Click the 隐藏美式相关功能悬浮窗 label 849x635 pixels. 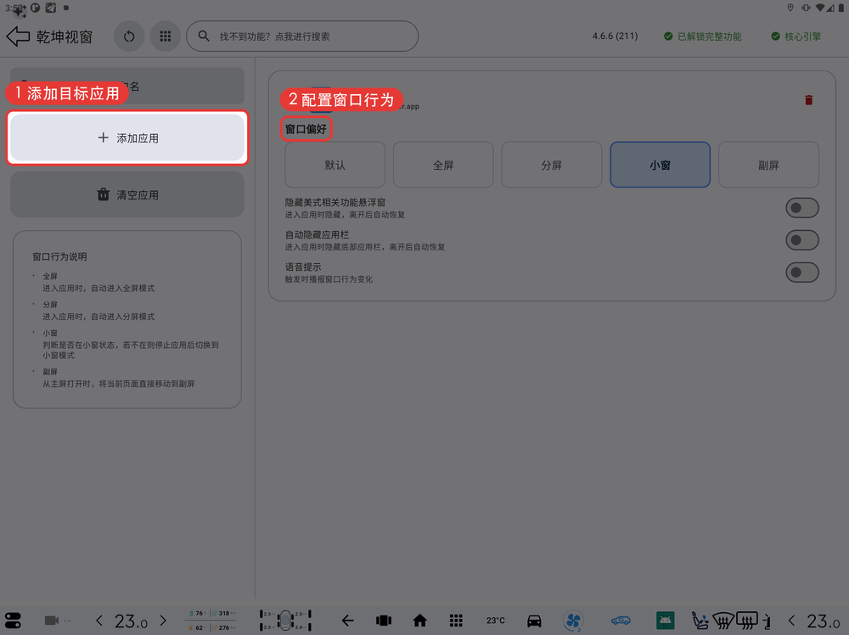pos(335,202)
